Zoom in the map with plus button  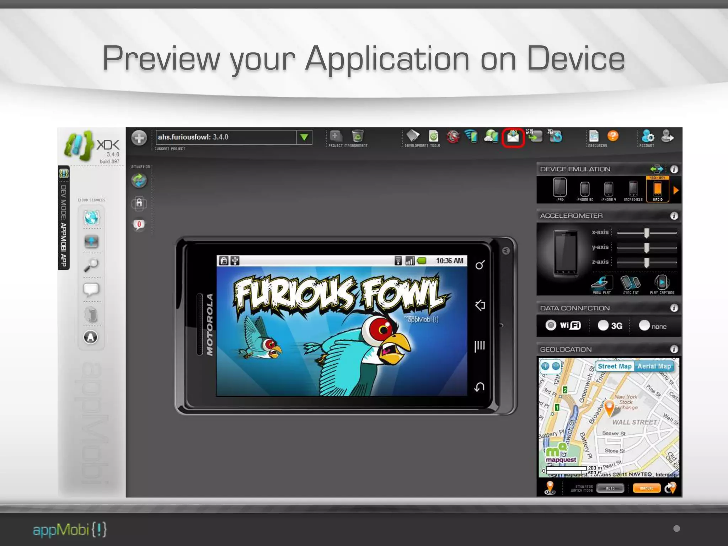[545, 366]
